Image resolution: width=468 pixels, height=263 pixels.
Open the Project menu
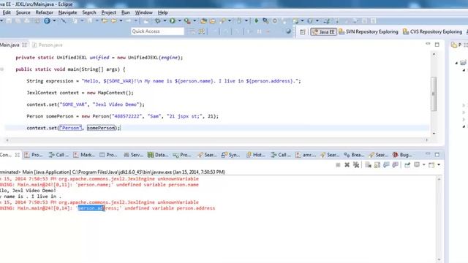[109, 12]
